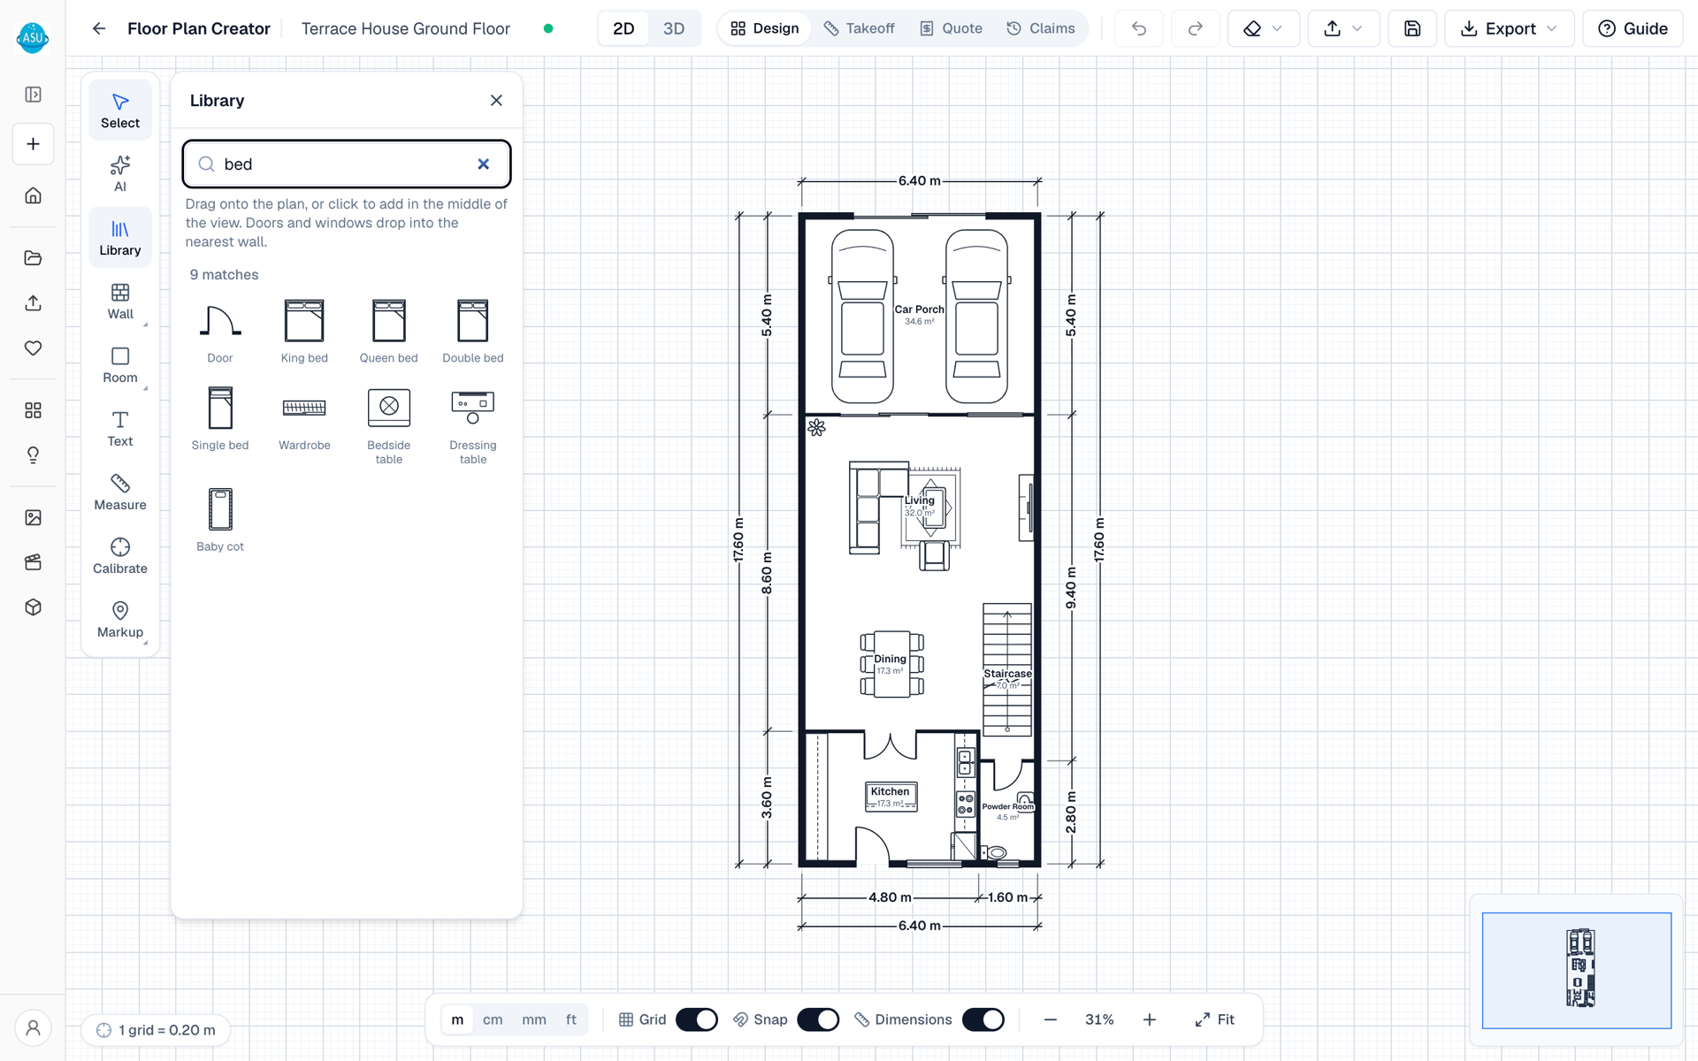Add the Single bed item
The height and width of the screenshot is (1061, 1698).
pos(220,418)
